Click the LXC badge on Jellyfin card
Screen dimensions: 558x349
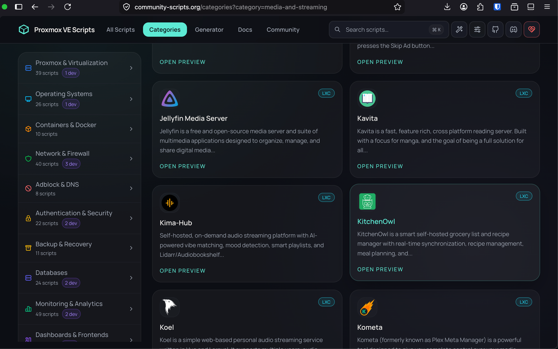pyautogui.click(x=326, y=93)
